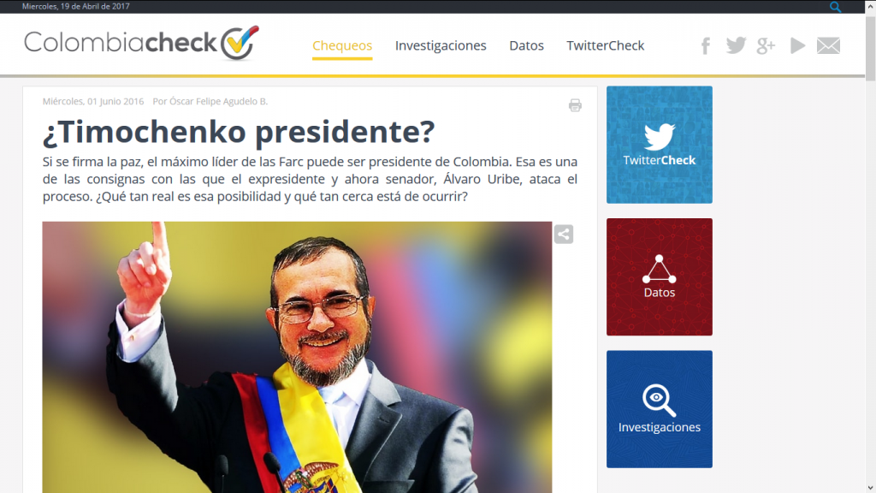876x493 pixels.
Task: Click the share icon beside the photo
Action: click(564, 235)
